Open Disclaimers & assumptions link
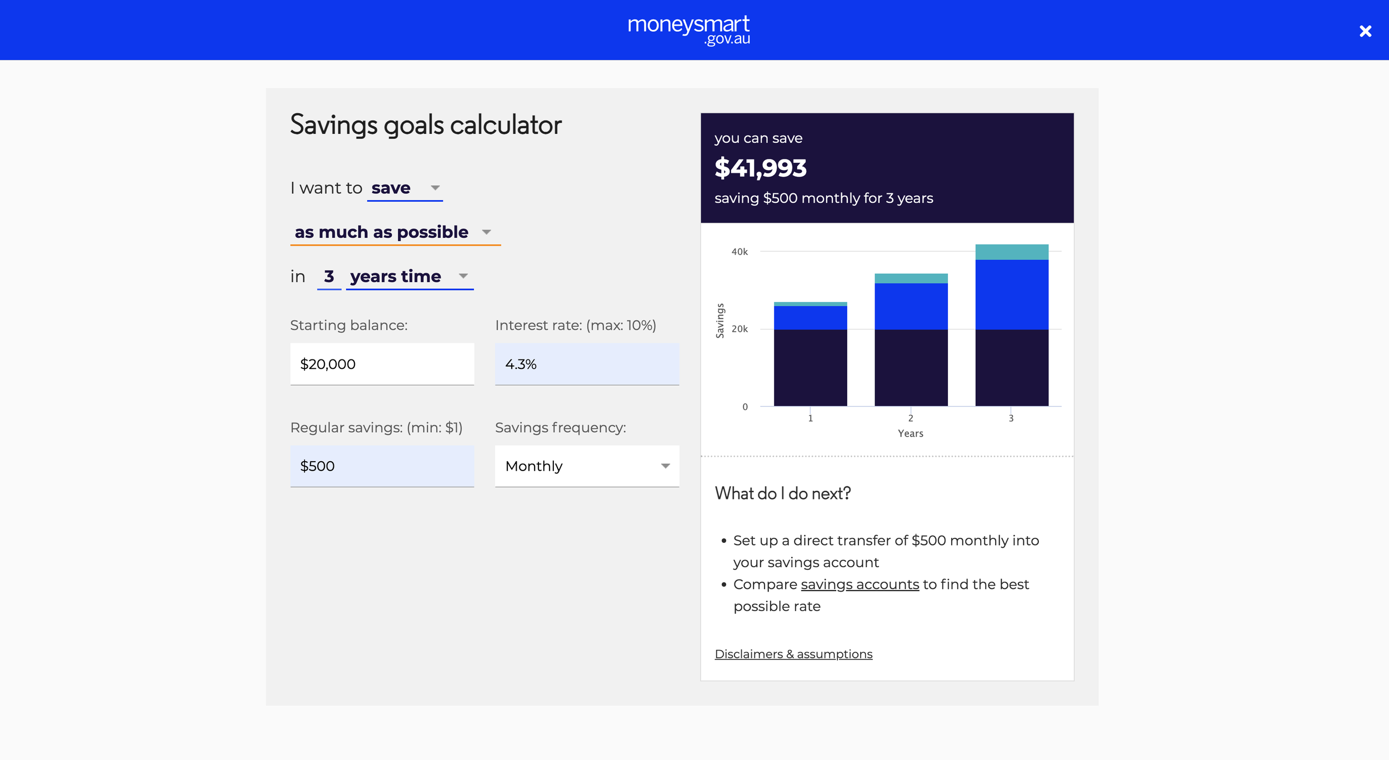 point(793,654)
